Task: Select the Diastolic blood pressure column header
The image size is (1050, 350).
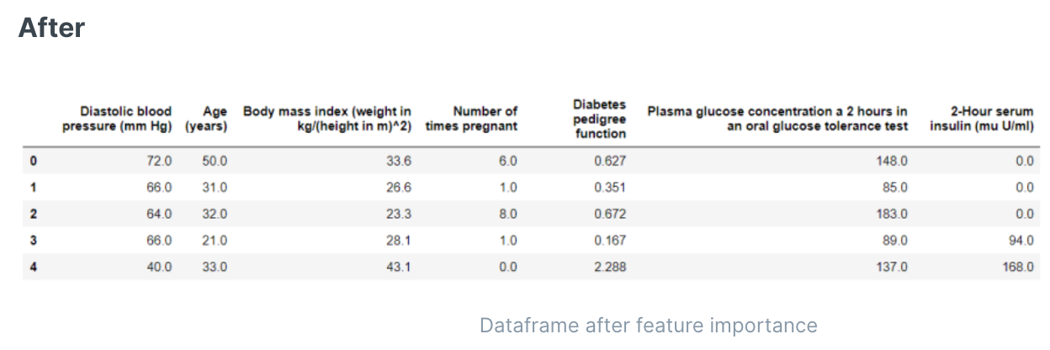Action: click(x=117, y=119)
